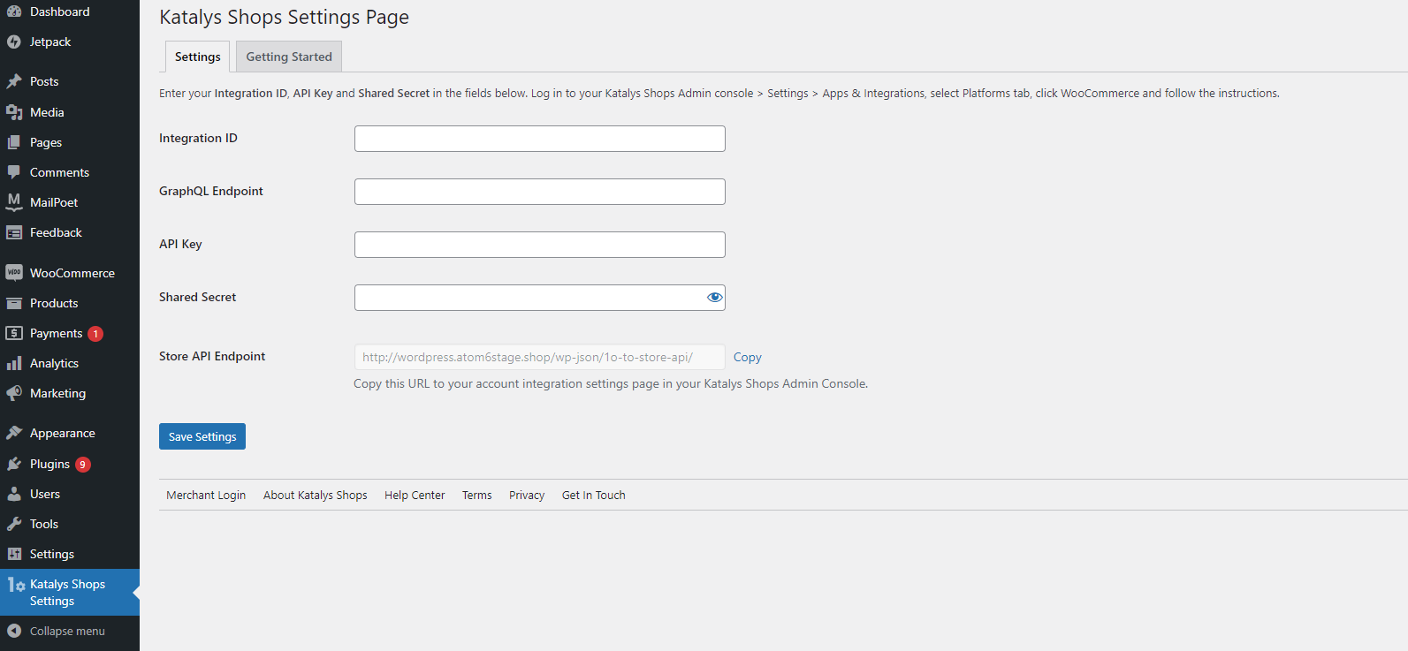Screen dimensions: 1408x651
Task: Open the Help Center footer link
Action: [x=415, y=496]
